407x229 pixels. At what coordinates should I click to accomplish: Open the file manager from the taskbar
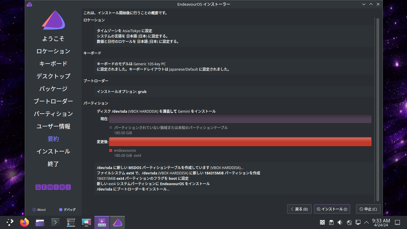tap(40, 222)
